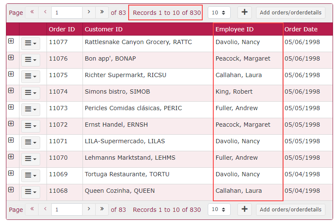Go to next page in bottom pager
This screenshot has width=336, height=222.
point(88,209)
